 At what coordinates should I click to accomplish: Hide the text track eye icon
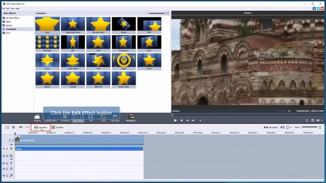pyautogui.click(x=4, y=163)
